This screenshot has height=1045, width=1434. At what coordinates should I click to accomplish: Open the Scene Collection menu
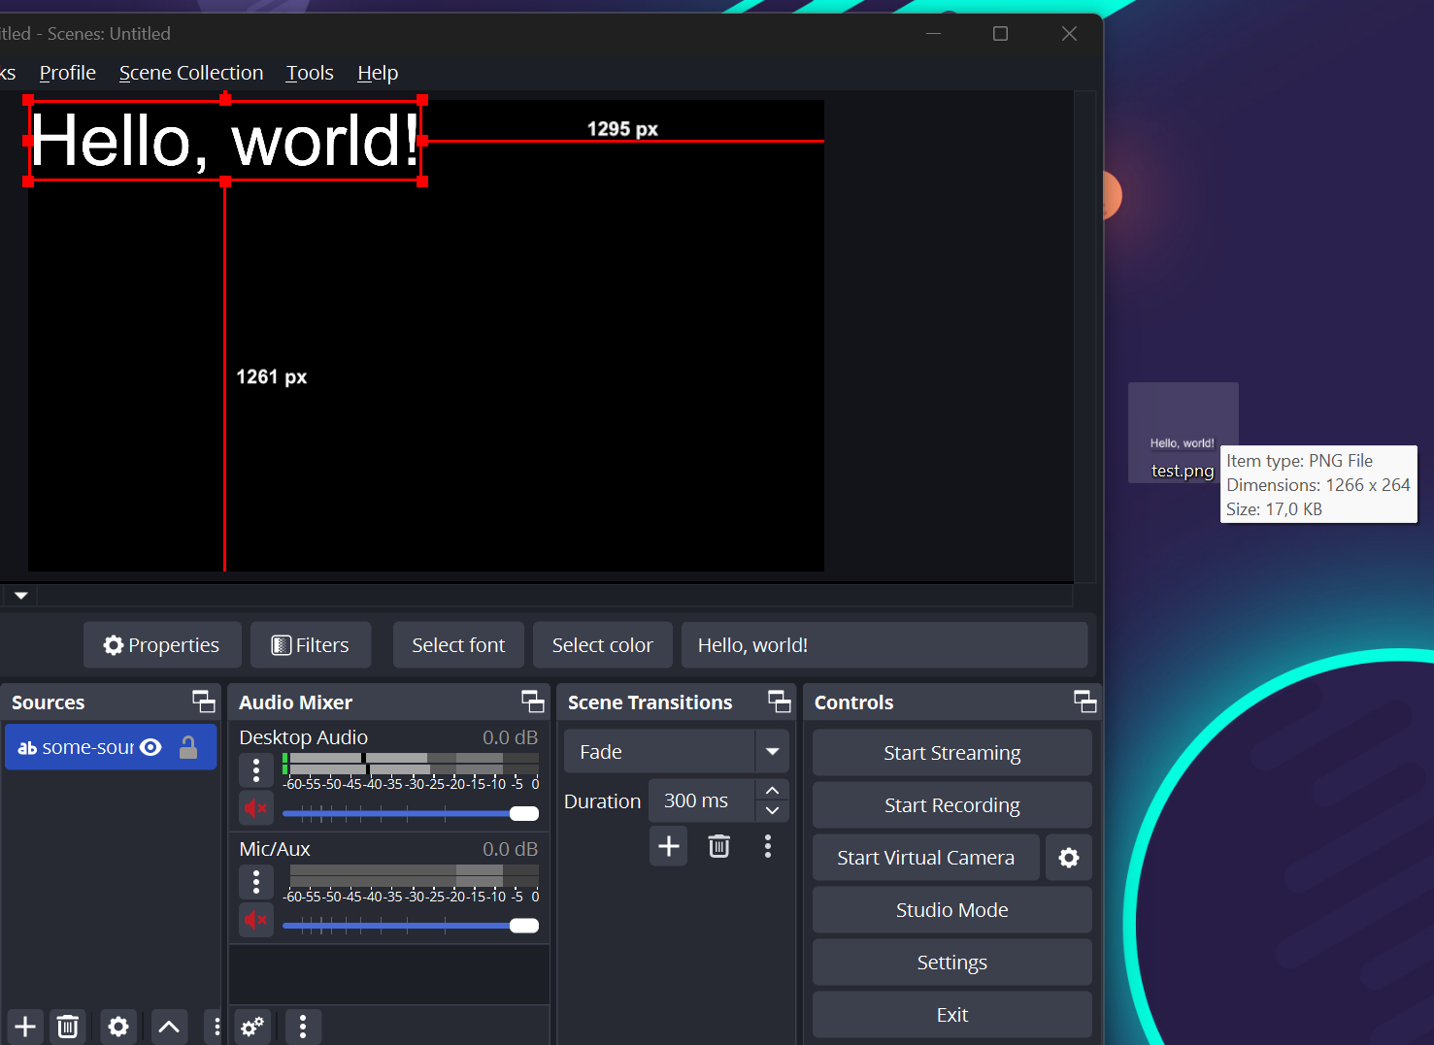(191, 73)
